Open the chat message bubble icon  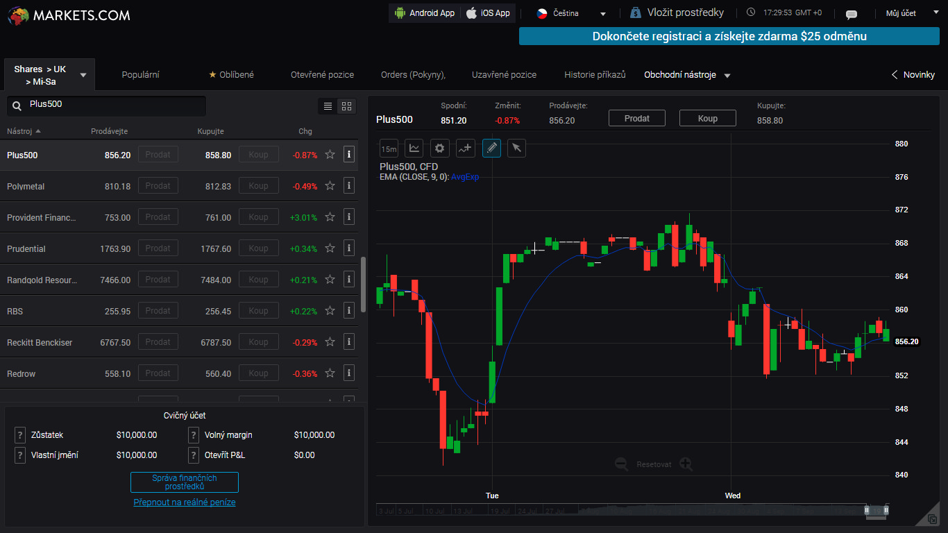click(852, 14)
